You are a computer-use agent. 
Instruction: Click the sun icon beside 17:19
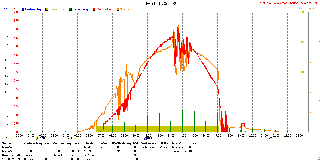coord(11,138)
